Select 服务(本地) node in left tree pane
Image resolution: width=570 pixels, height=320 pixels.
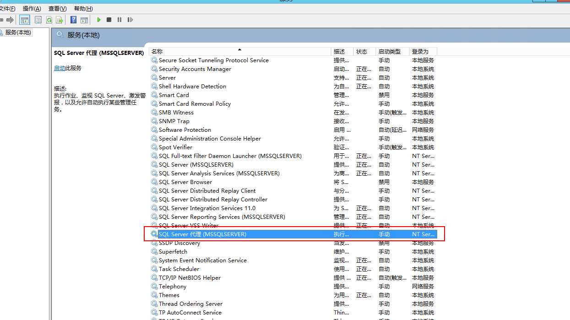(18, 33)
